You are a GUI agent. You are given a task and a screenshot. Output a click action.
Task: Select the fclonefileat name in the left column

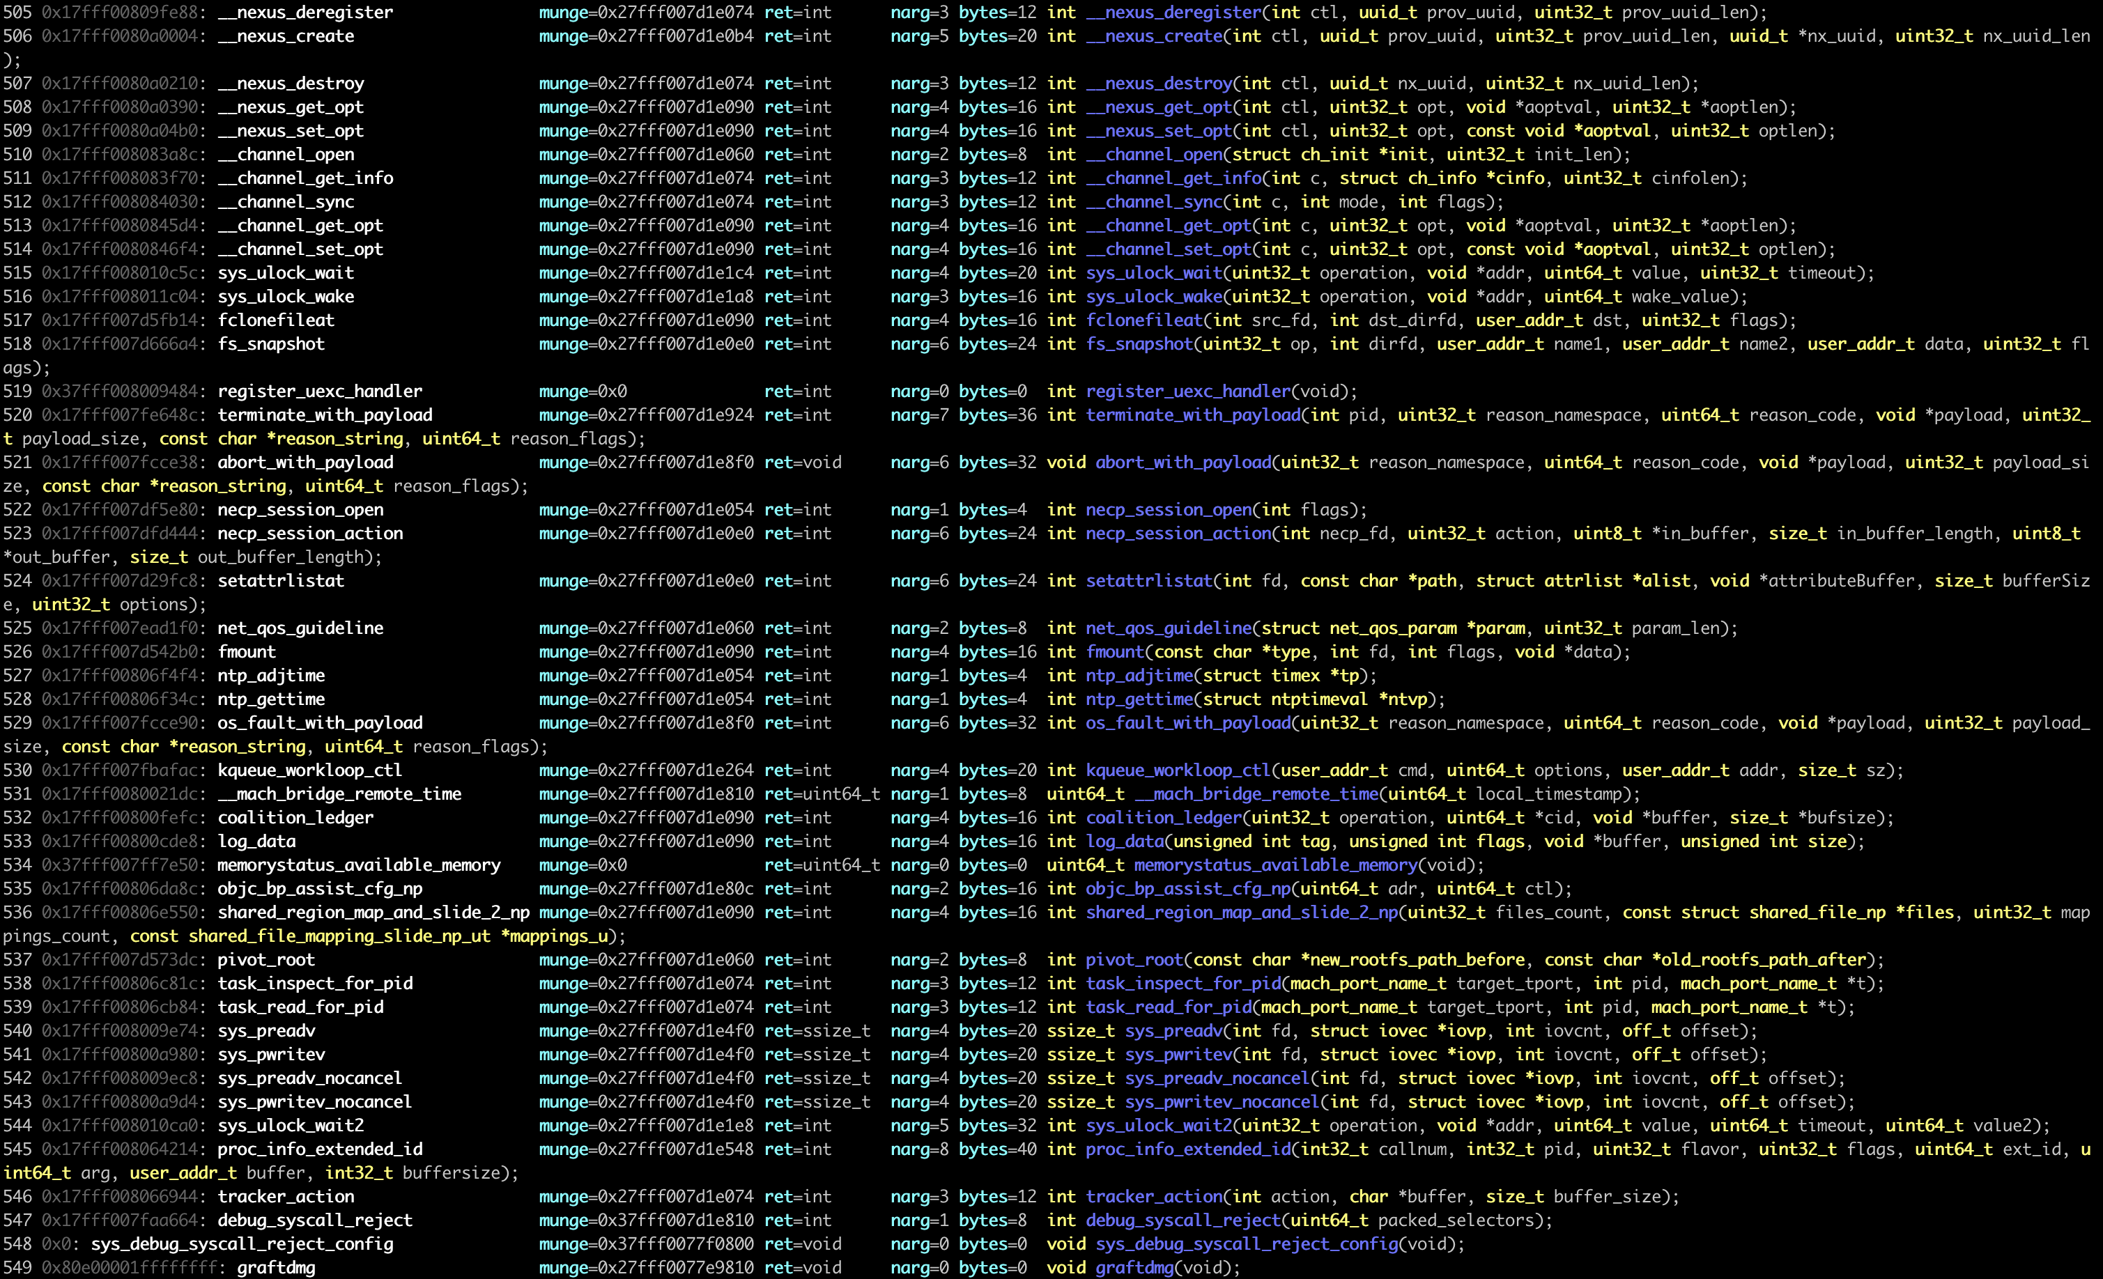277,320
